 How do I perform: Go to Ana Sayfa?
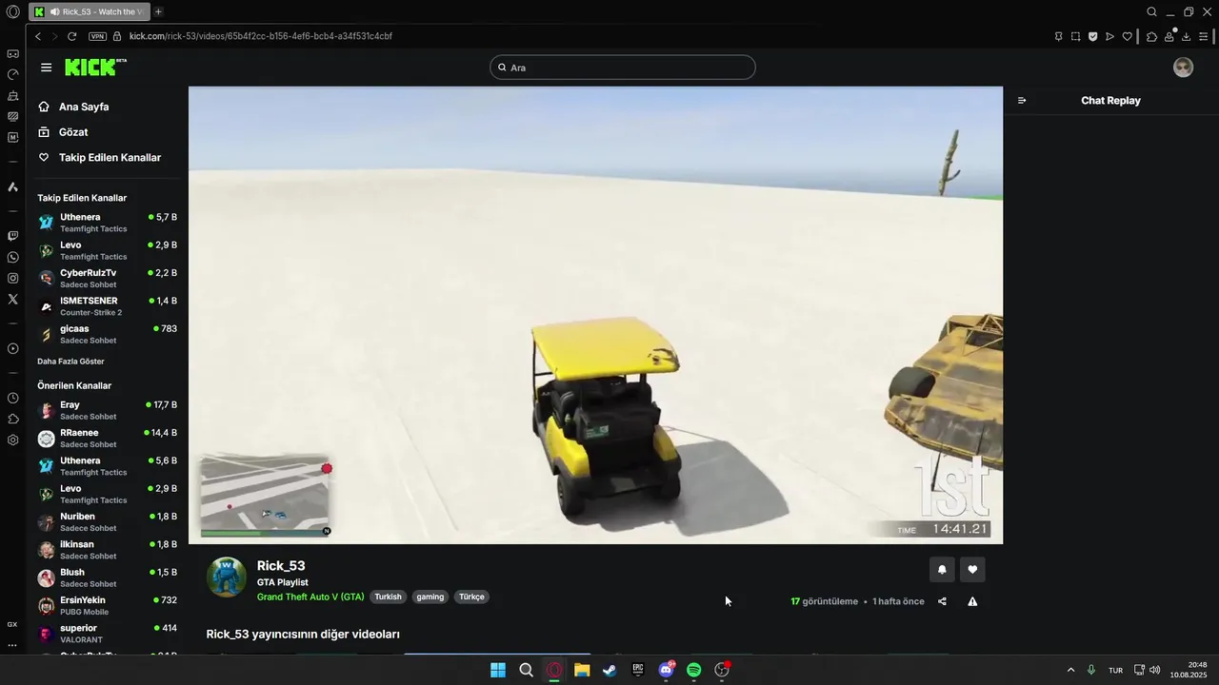[x=84, y=108]
